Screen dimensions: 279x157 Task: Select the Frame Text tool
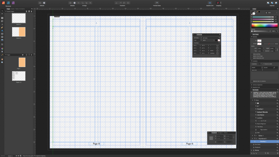2,18
